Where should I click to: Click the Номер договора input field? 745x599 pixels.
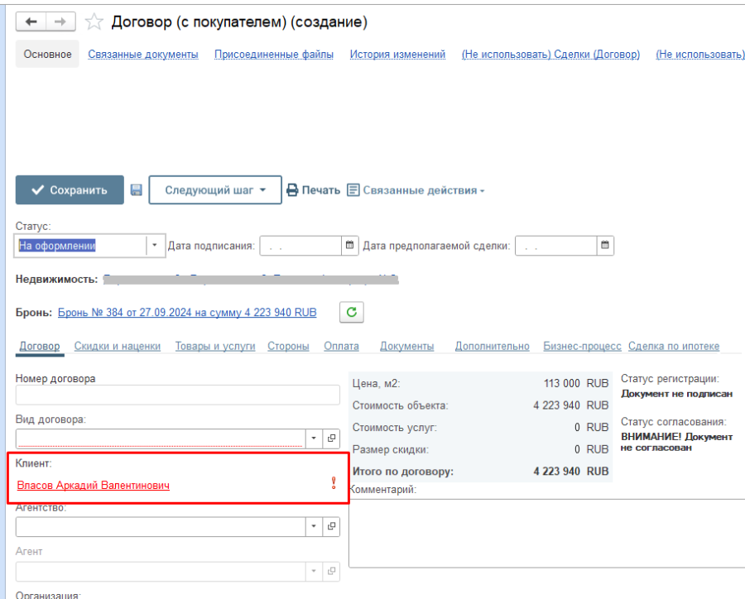point(177,395)
